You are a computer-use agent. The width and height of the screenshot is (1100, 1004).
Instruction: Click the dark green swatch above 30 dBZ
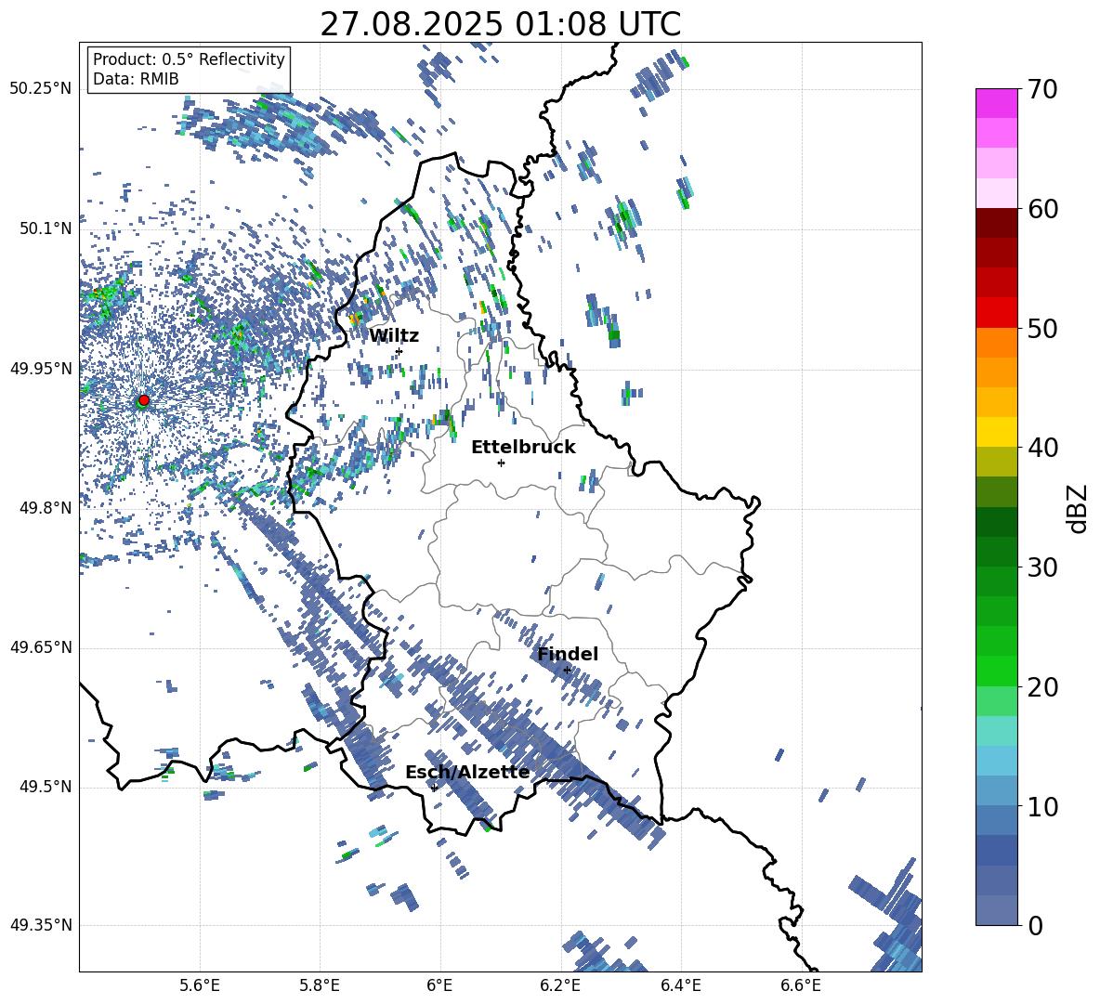click(996, 552)
